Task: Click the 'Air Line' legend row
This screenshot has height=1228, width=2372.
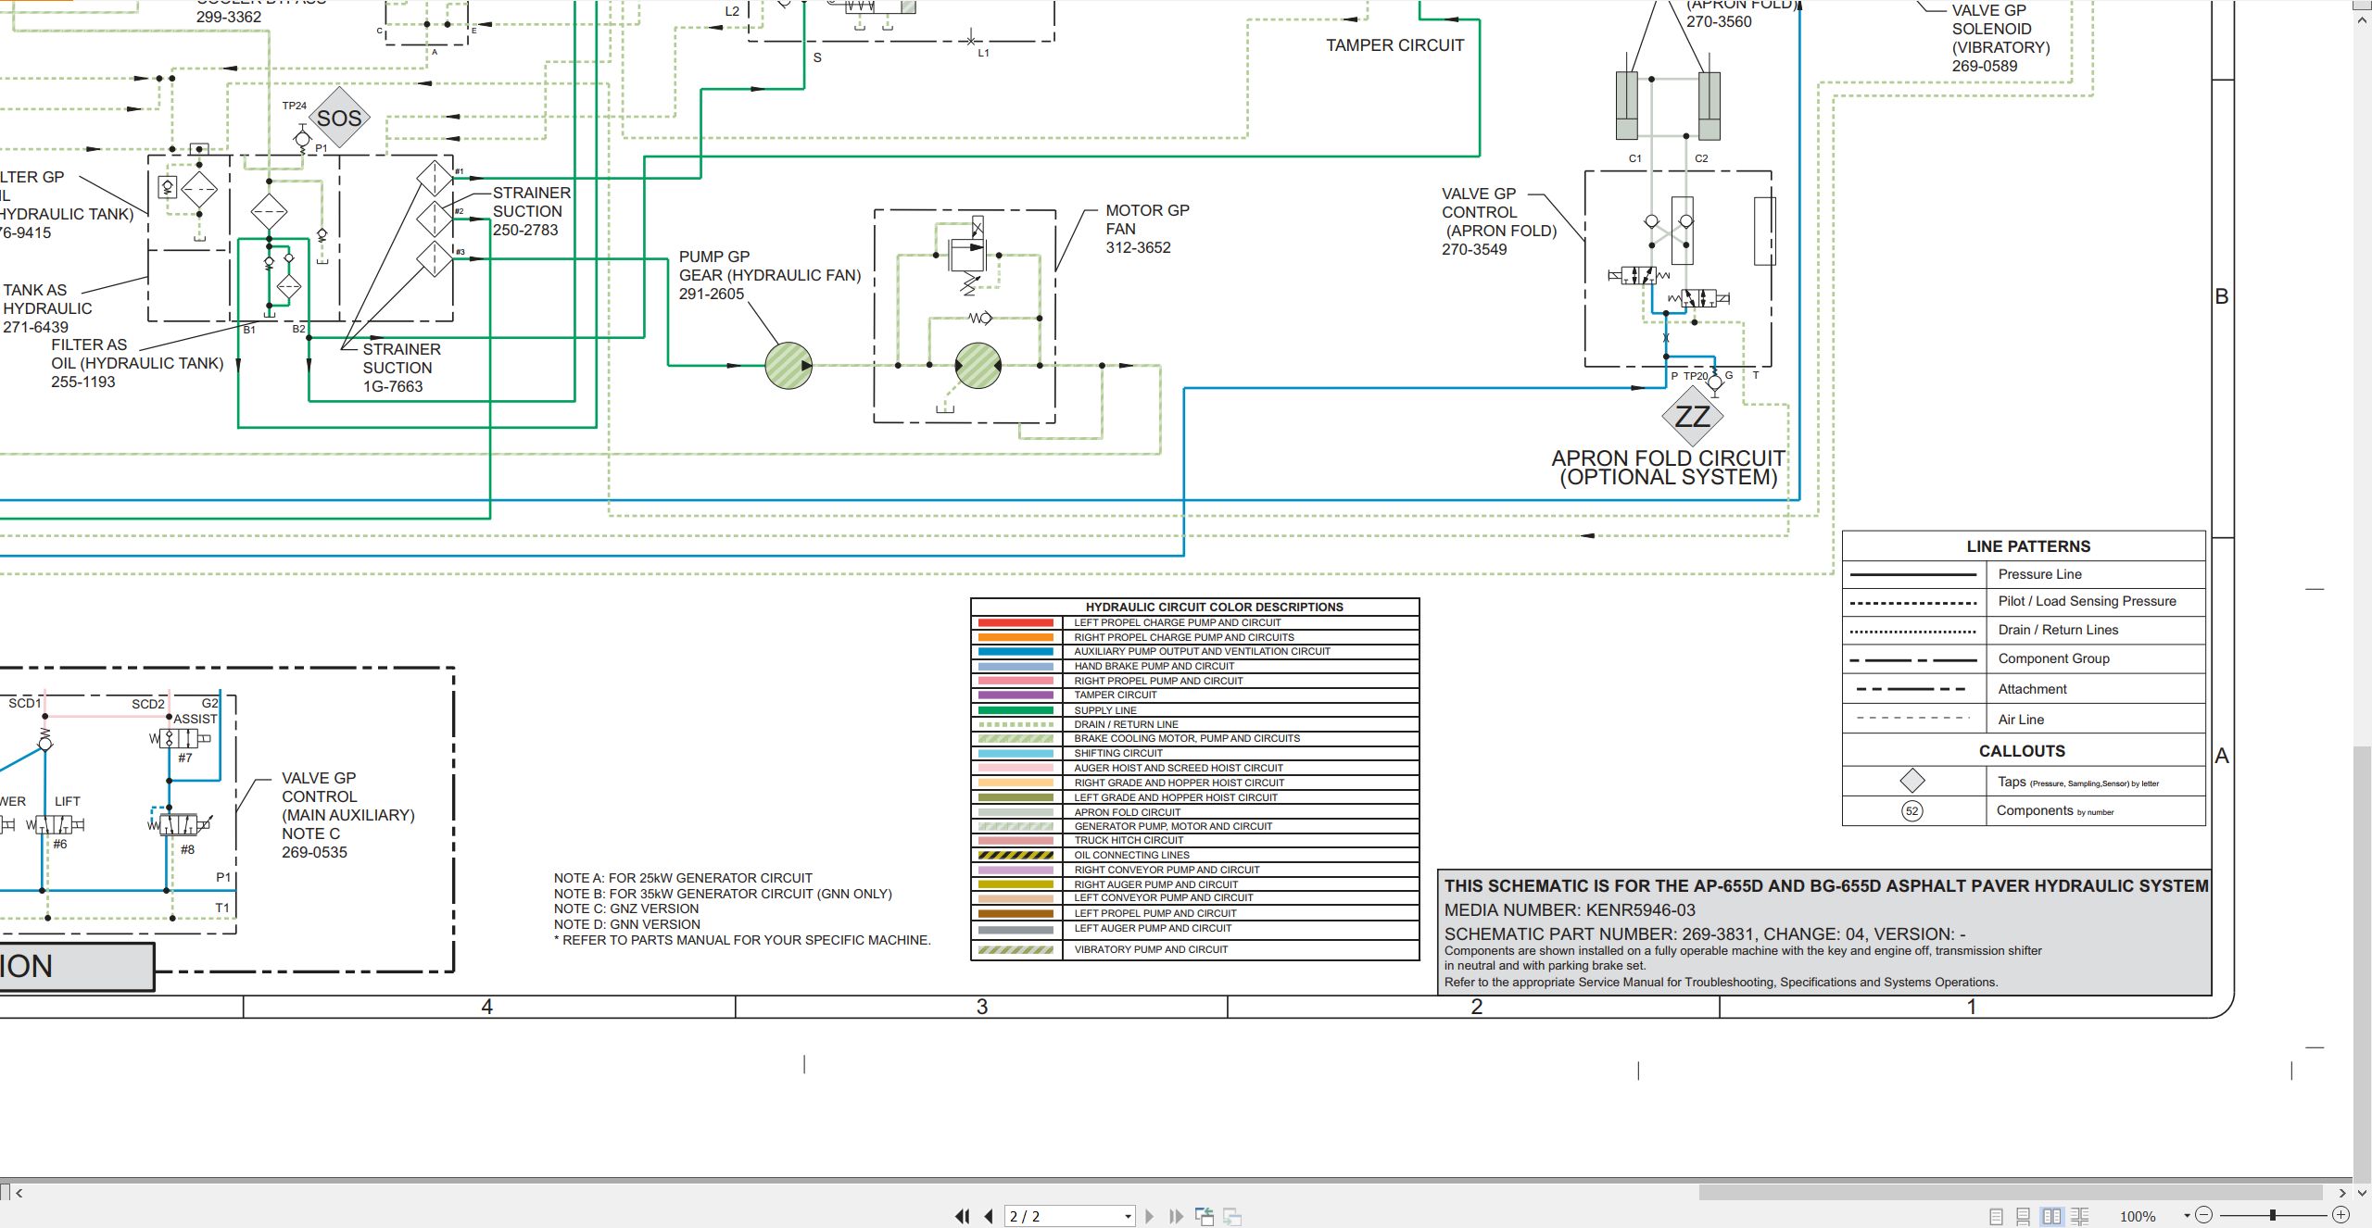Action: coord(2024,720)
